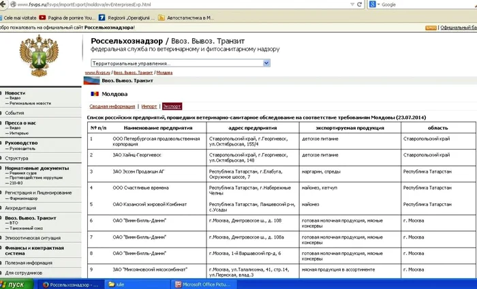Image resolution: width=477 pixels, height=289 pixels.
Task: Open the 'Импорт' tab
Action: [x=149, y=106]
